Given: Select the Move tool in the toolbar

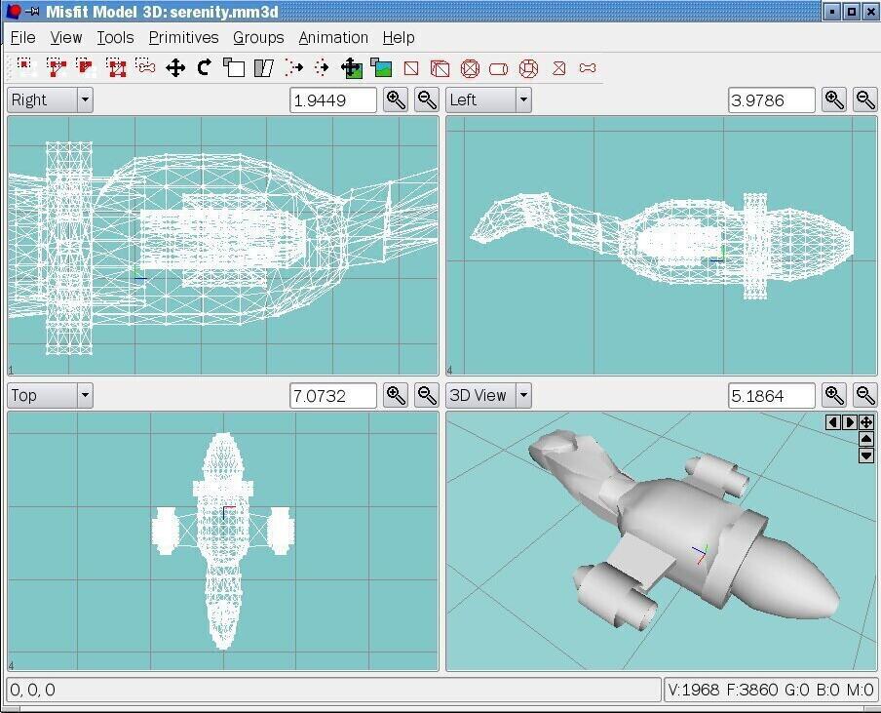Looking at the screenshot, I should pos(175,67).
